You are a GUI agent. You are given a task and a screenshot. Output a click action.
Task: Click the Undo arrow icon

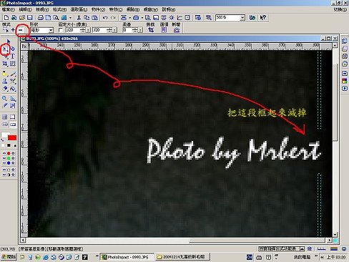coord(105,18)
